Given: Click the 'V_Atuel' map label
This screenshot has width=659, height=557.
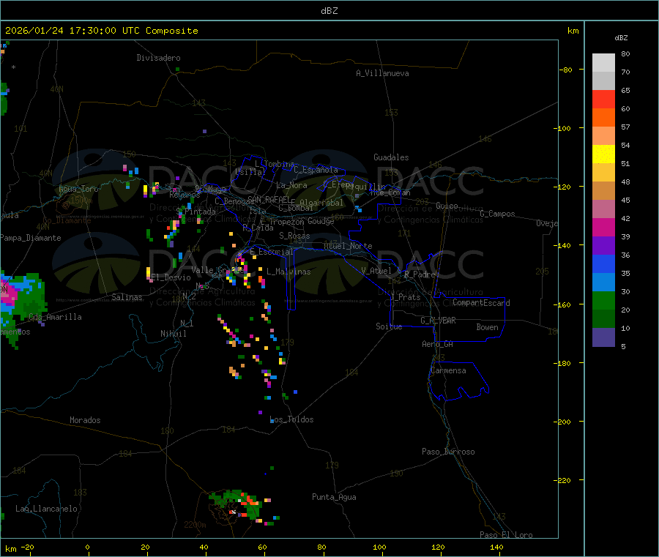Looking at the screenshot, I should 376,271.
